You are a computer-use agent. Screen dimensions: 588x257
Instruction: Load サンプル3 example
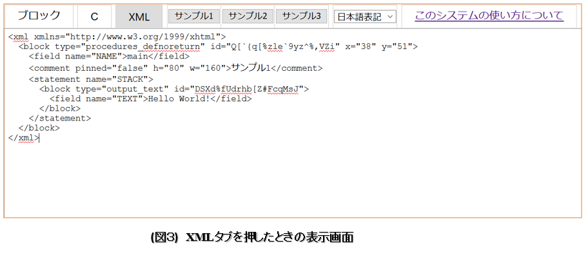click(x=302, y=16)
